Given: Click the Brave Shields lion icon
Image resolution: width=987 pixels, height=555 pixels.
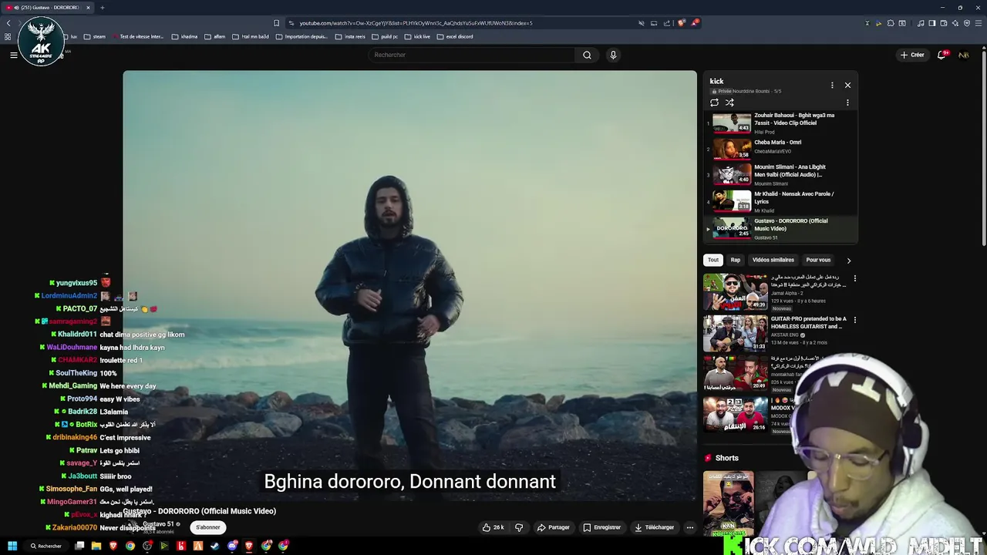Looking at the screenshot, I should [x=681, y=23].
